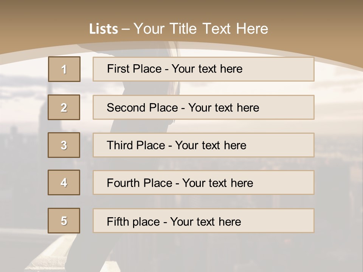363x272 pixels.
Task: Click the number 3 box
Action: 64,145
